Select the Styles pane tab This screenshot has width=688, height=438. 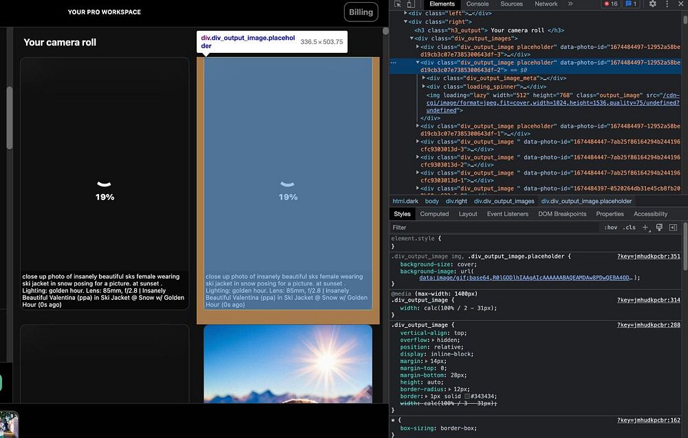(x=402, y=214)
